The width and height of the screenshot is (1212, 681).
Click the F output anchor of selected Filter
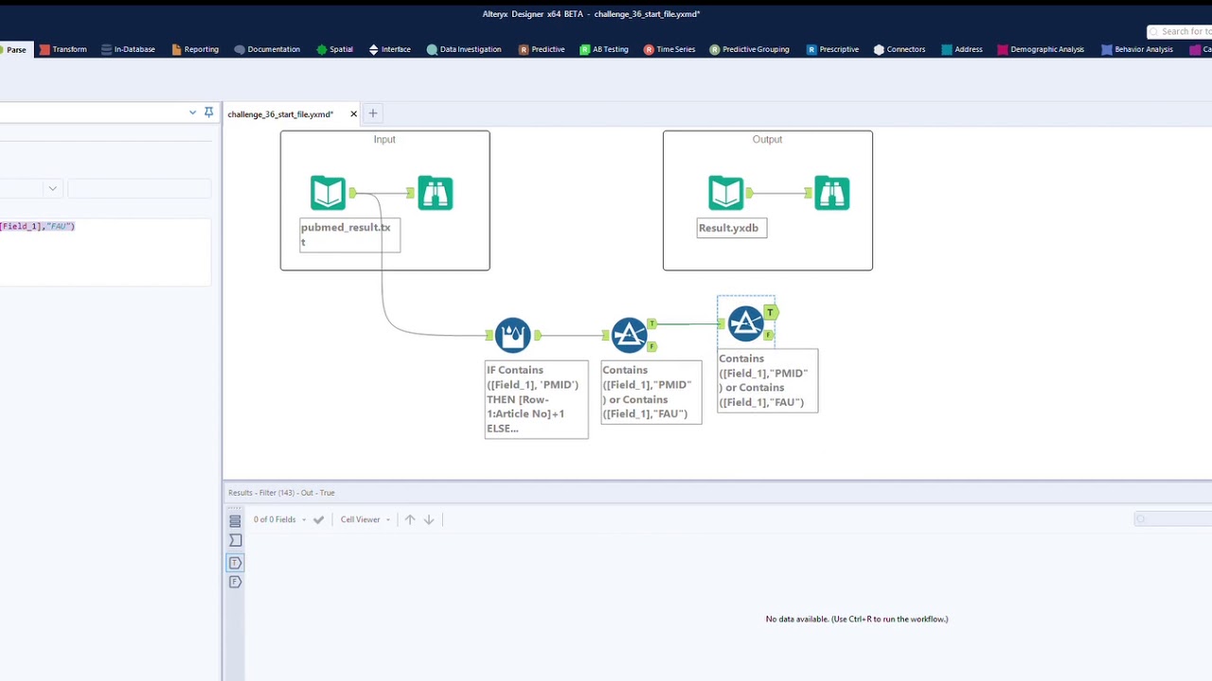[769, 335]
